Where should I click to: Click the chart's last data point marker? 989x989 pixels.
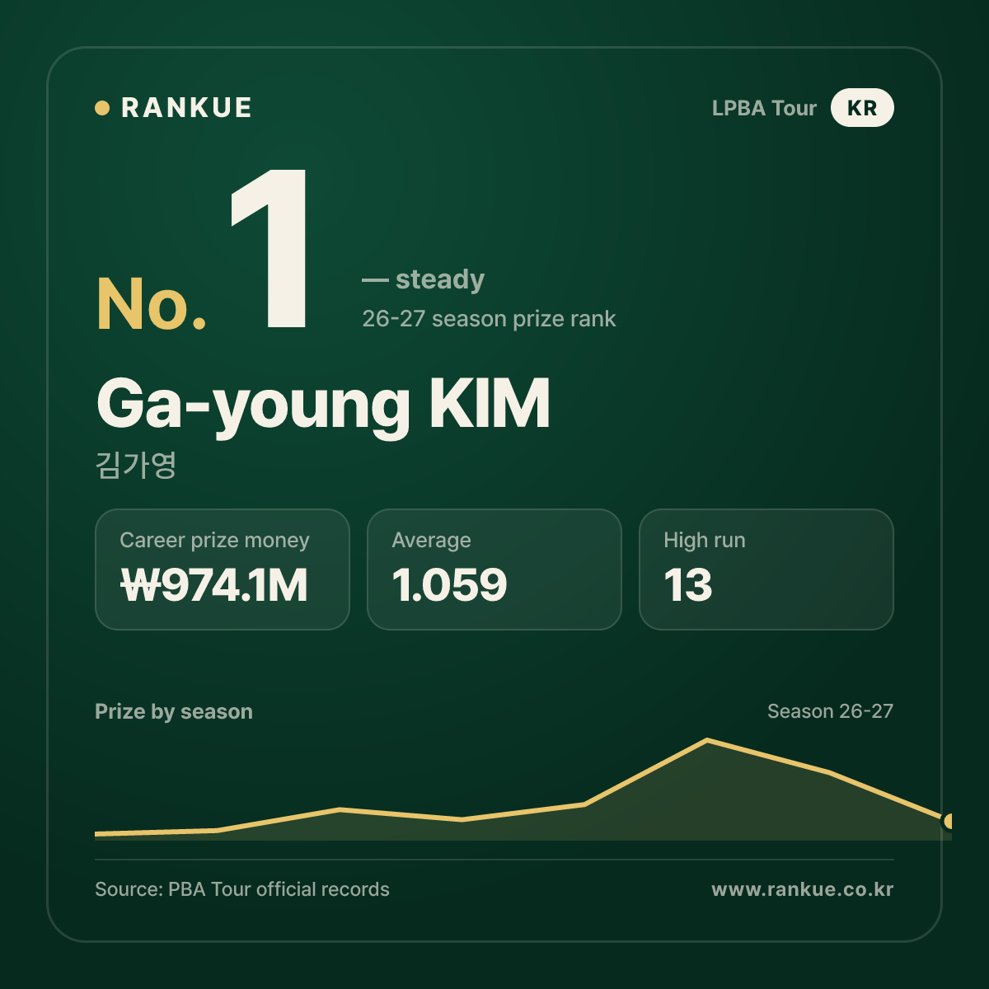point(949,821)
